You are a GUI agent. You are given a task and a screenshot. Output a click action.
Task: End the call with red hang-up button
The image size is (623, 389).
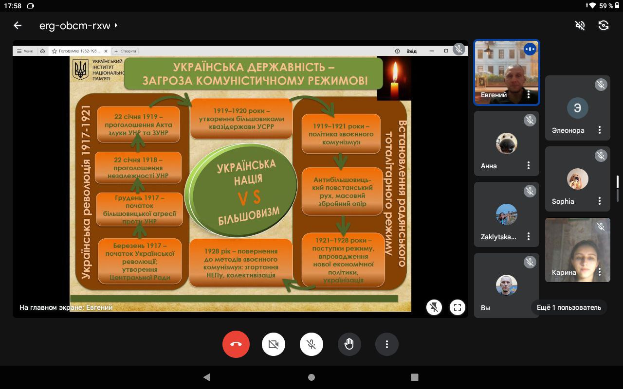[x=236, y=344]
